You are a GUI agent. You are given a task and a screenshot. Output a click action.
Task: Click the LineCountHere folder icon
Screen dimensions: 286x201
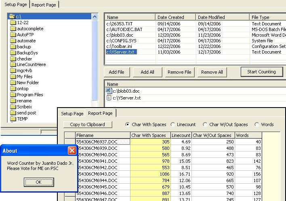(13, 65)
